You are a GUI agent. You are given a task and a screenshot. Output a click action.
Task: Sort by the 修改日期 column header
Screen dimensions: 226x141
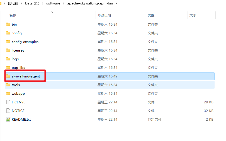pyautogui.click(x=104, y=15)
